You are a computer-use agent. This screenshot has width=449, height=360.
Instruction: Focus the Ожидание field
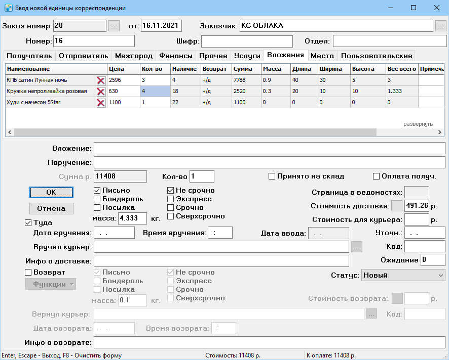click(433, 260)
